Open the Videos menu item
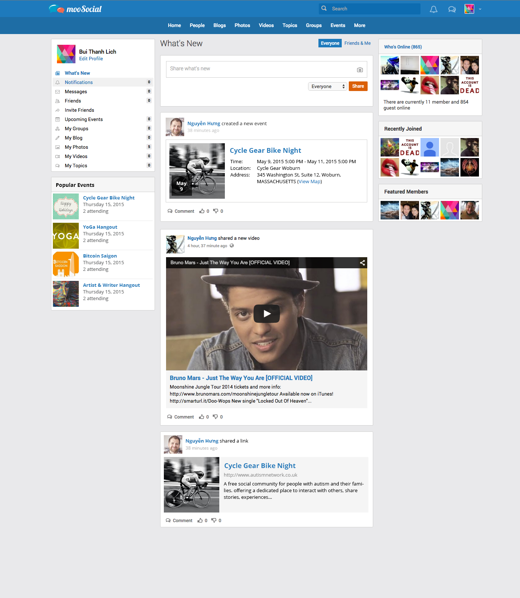Image resolution: width=520 pixels, height=598 pixels. (266, 26)
